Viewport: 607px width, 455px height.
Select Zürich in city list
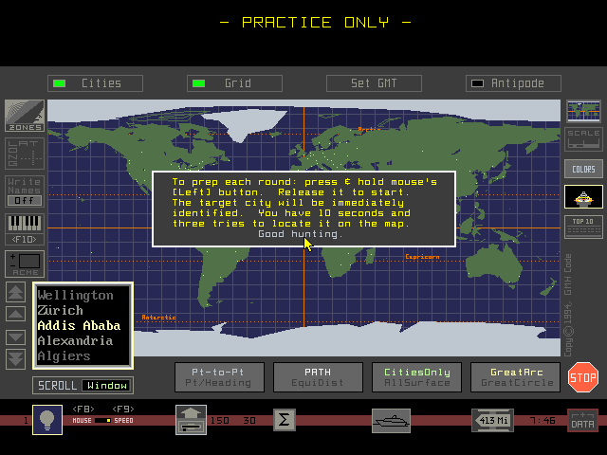coord(60,310)
